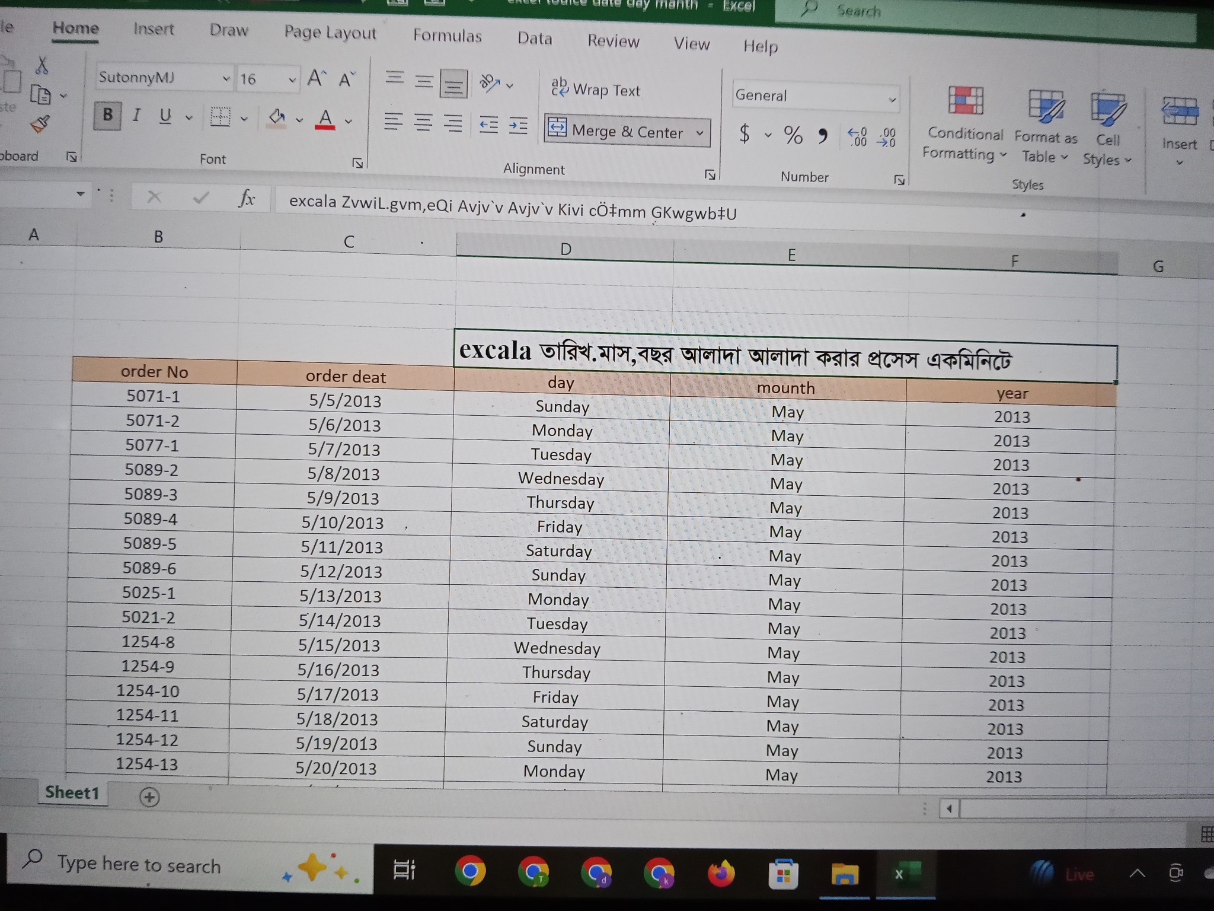Open Format as Table
The width and height of the screenshot is (1214, 911).
[x=1046, y=126]
